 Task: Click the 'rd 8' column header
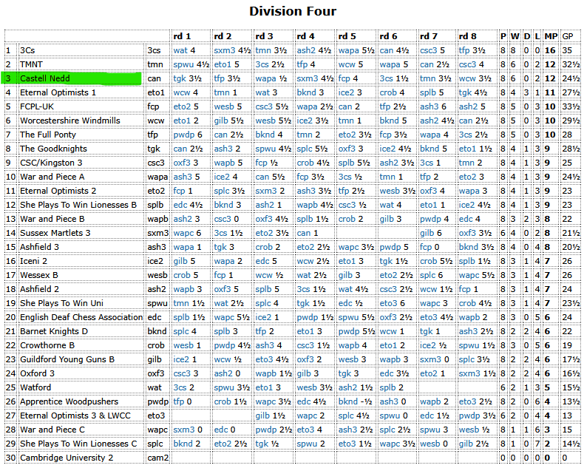tap(468, 36)
